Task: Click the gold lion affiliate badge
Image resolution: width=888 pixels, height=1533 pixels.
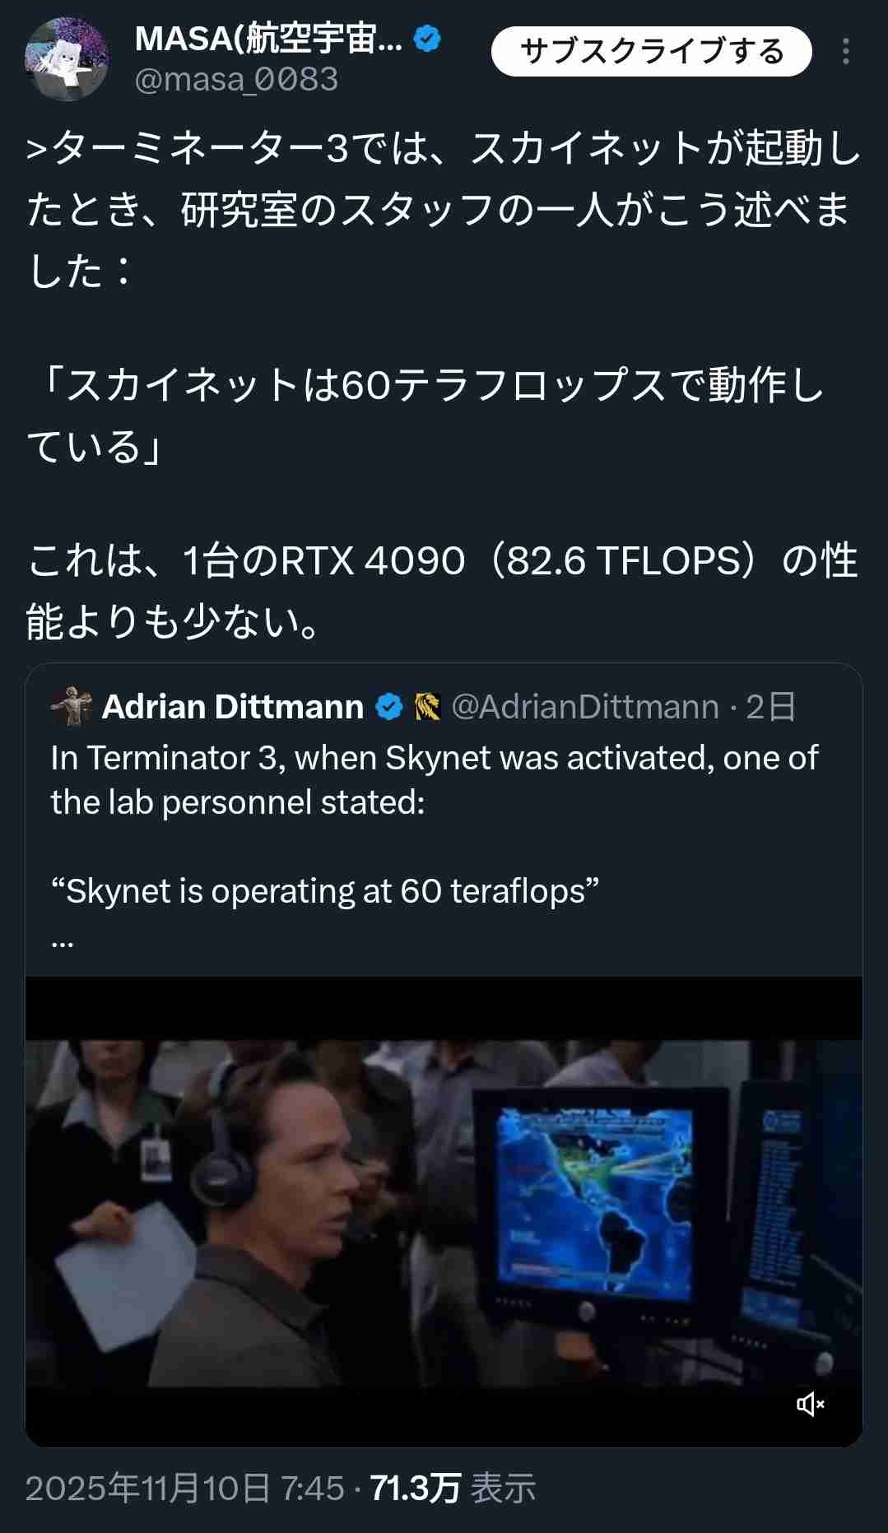Action: [x=427, y=707]
